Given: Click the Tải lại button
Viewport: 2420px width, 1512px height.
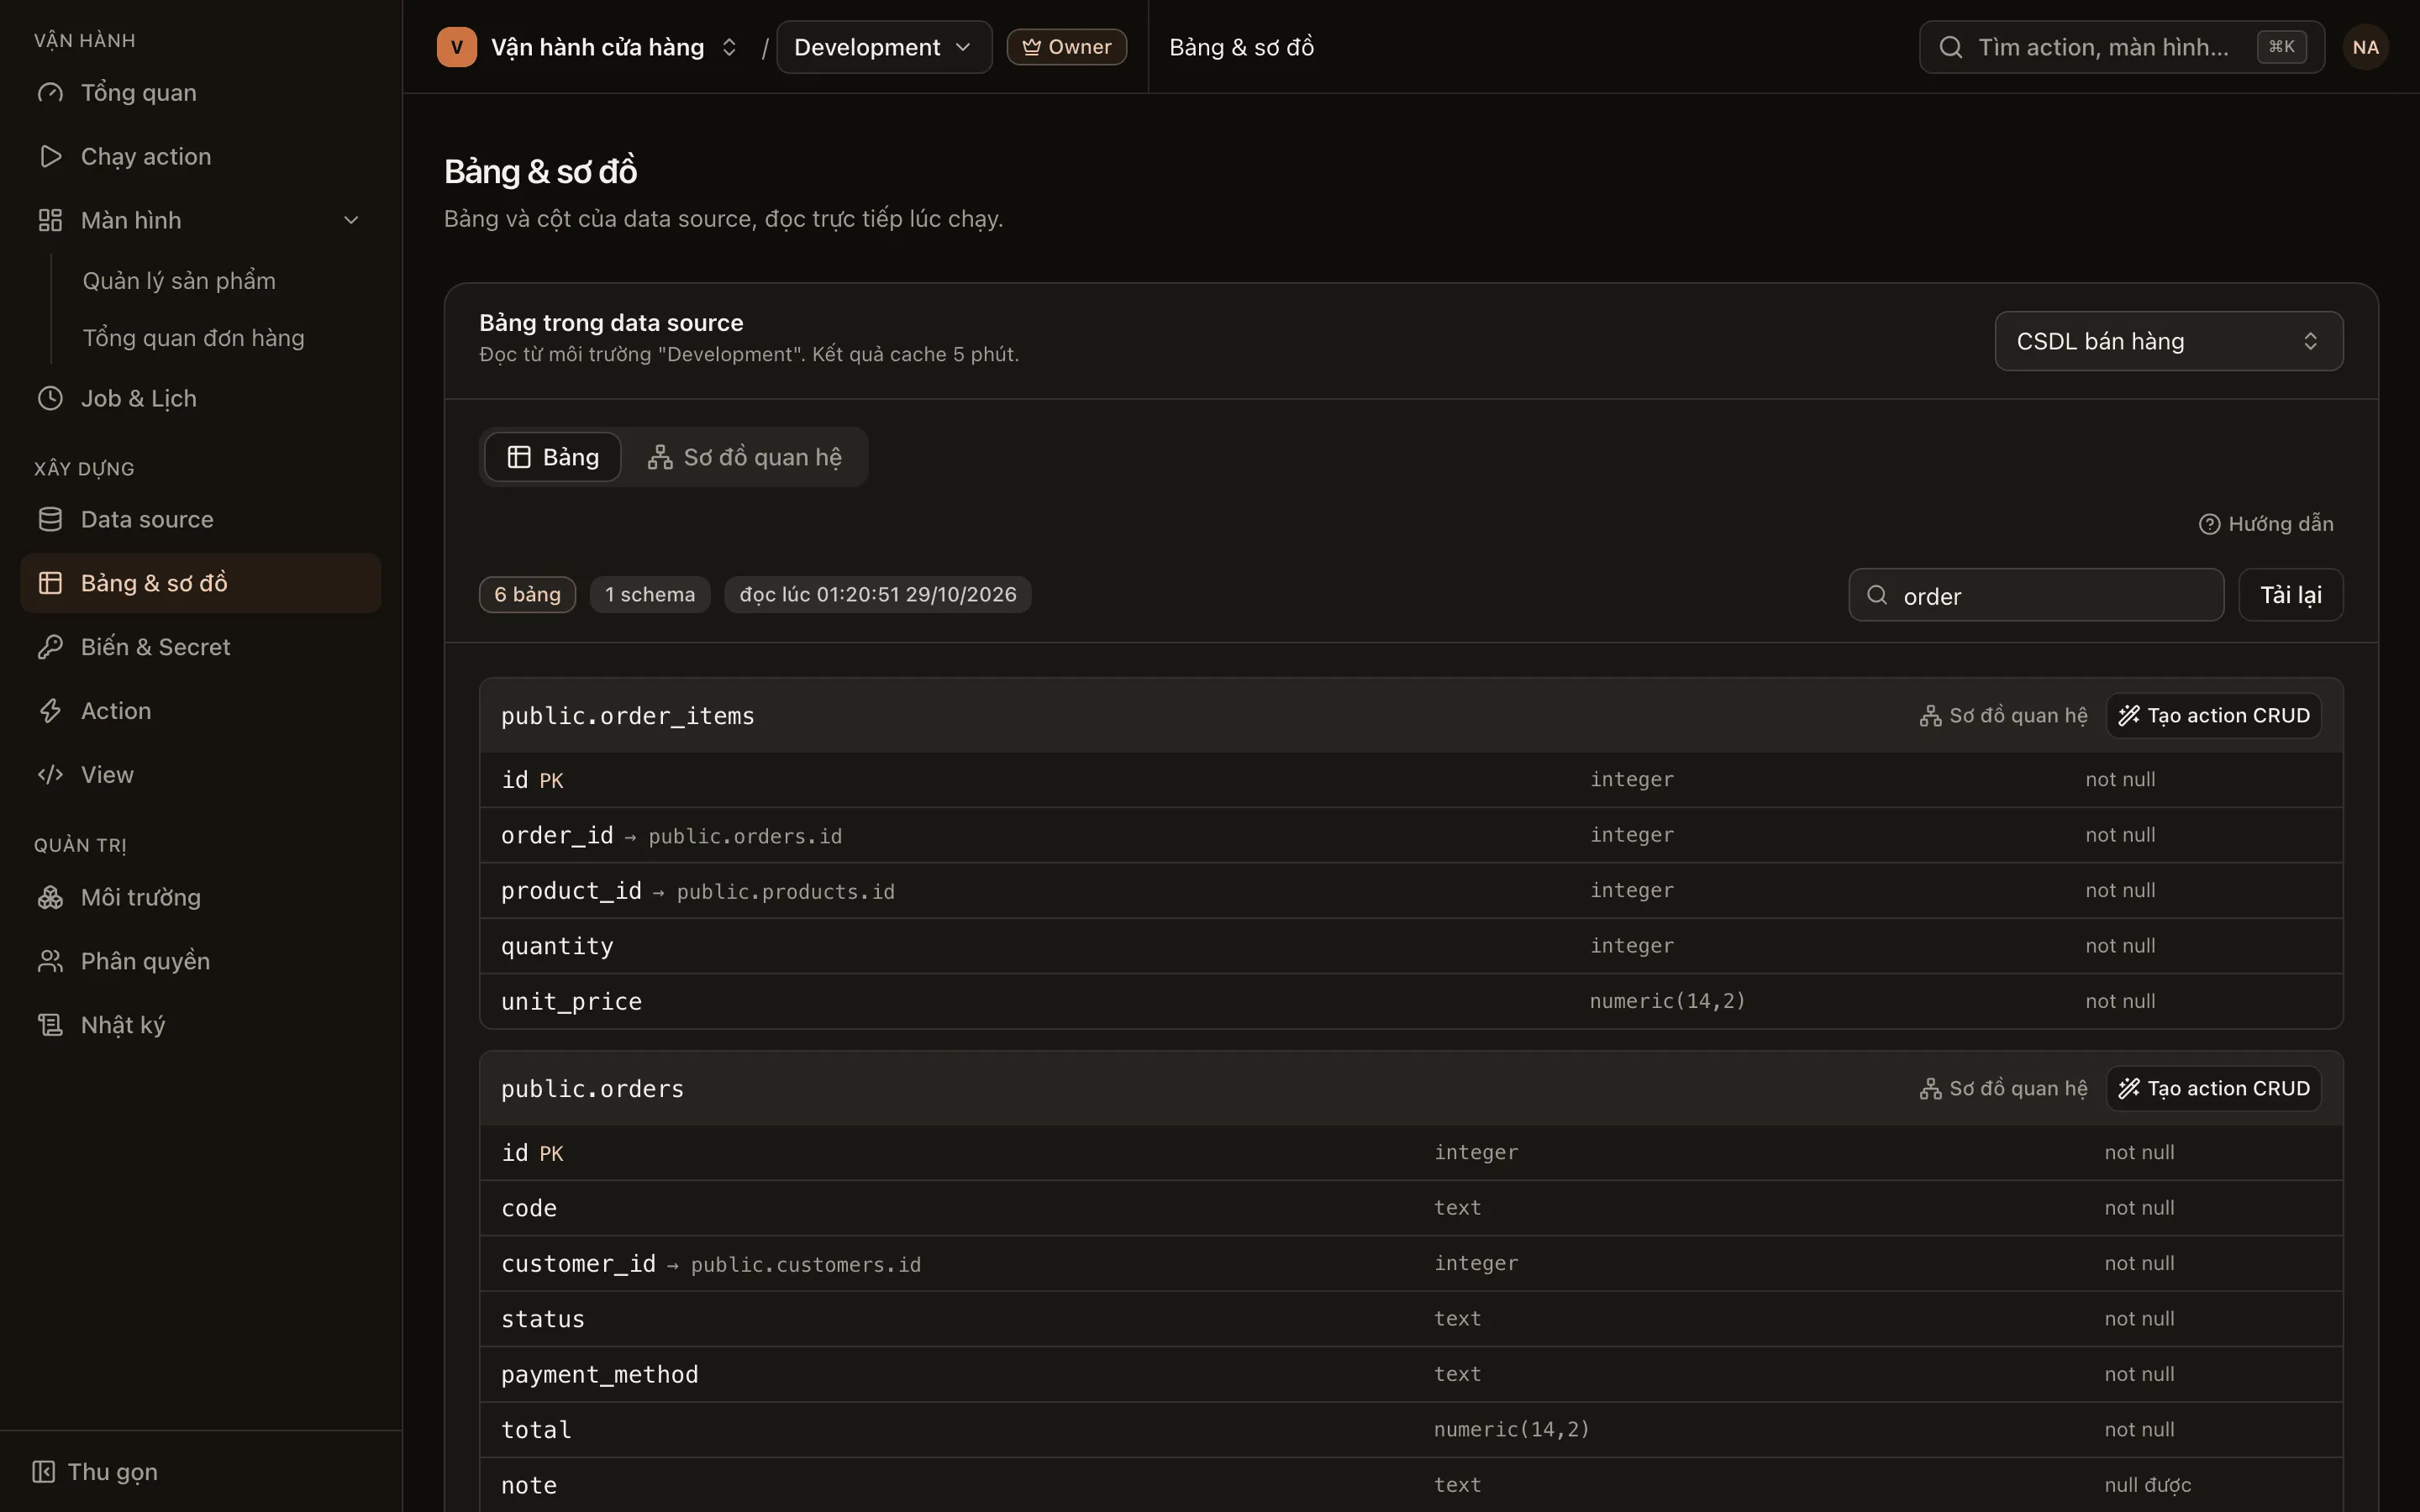Looking at the screenshot, I should tap(2290, 595).
